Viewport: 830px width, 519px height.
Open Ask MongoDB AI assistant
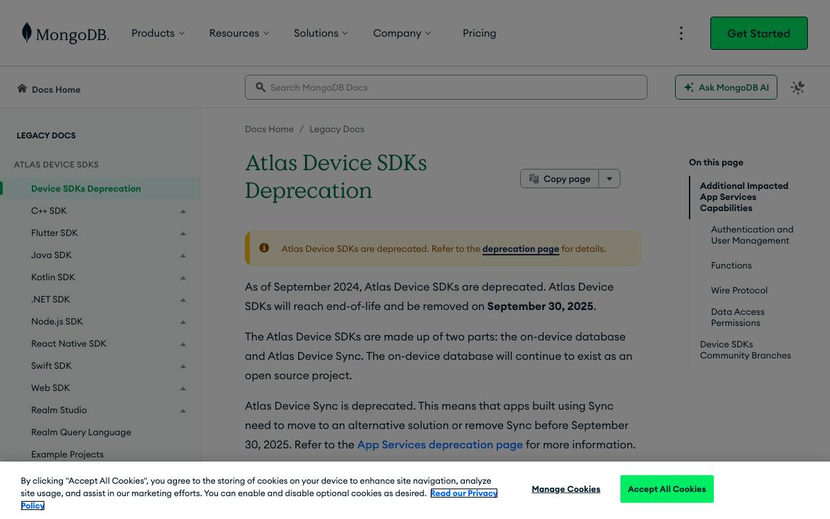(x=726, y=87)
